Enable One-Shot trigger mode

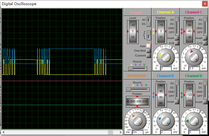(x=149, y=51)
